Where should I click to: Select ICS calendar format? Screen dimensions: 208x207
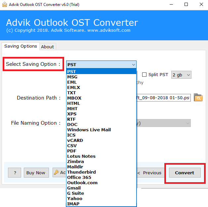(x=101, y=135)
